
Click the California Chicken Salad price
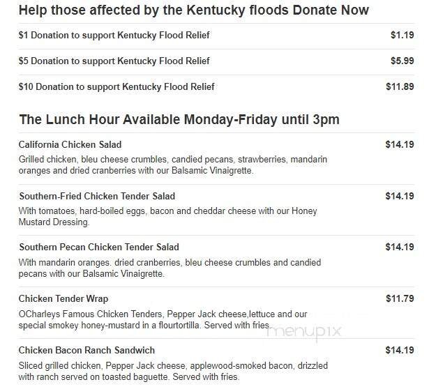pos(400,144)
